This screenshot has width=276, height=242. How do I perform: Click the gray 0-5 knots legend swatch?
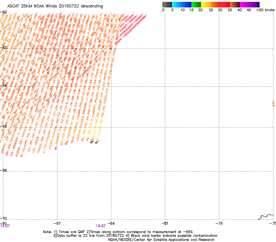pyautogui.click(x=167, y=4)
